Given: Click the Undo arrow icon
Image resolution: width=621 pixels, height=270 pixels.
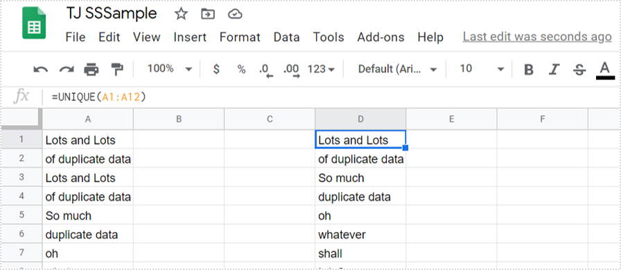Looking at the screenshot, I should [x=40, y=70].
